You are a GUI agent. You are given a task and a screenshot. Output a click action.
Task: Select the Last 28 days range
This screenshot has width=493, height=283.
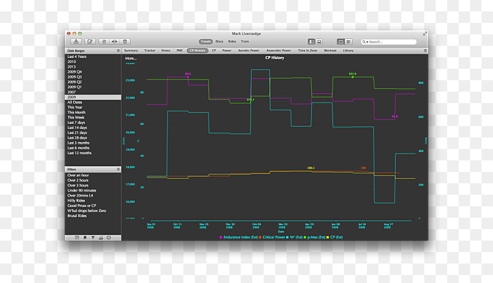click(93, 137)
